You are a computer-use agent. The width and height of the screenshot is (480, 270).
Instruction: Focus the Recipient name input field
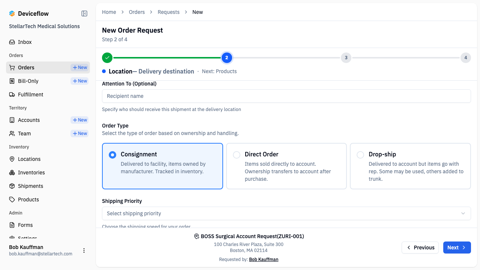tap(286, 96)
